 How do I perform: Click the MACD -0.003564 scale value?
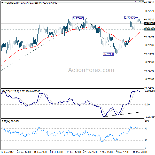coord(150,117)
